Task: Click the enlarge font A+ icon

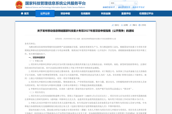Action: [113, 25]
